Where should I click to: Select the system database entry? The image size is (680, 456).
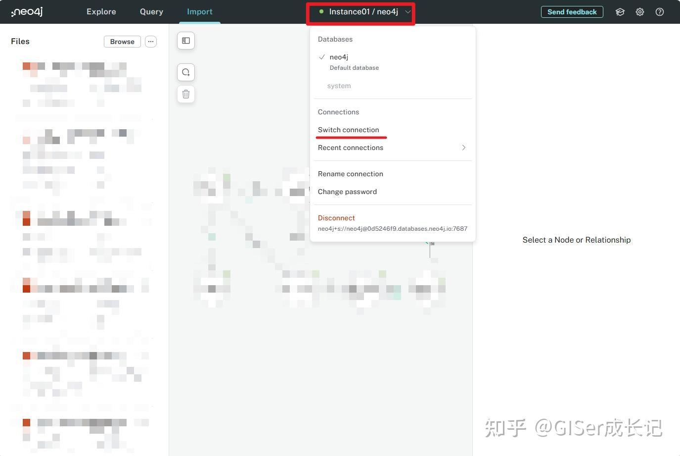[339, 86]
